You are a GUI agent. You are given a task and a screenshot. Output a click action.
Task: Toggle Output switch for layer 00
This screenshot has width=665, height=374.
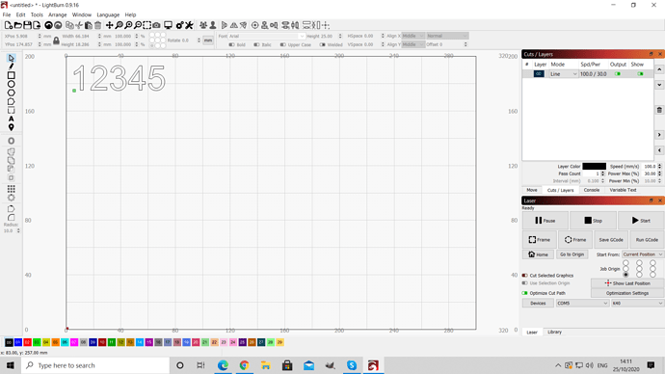(x=618, y=74)
